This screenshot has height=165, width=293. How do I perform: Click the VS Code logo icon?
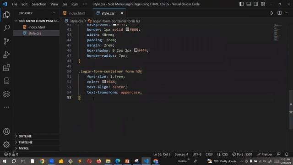pos(5,4)
